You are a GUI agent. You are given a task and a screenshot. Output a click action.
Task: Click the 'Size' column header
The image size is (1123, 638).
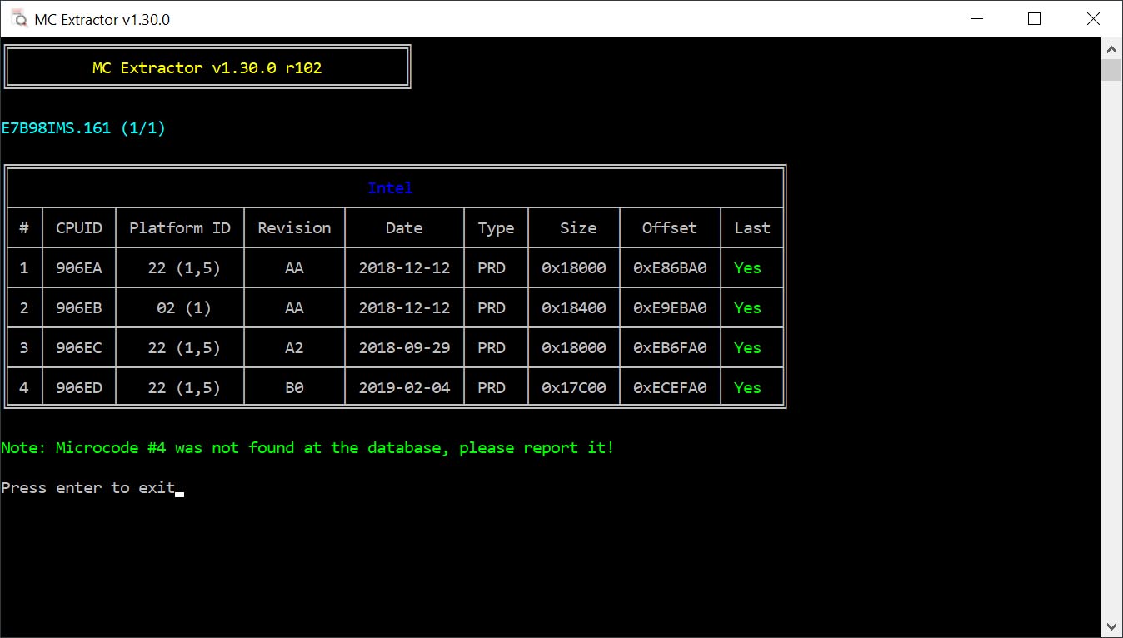coord(578,227)
